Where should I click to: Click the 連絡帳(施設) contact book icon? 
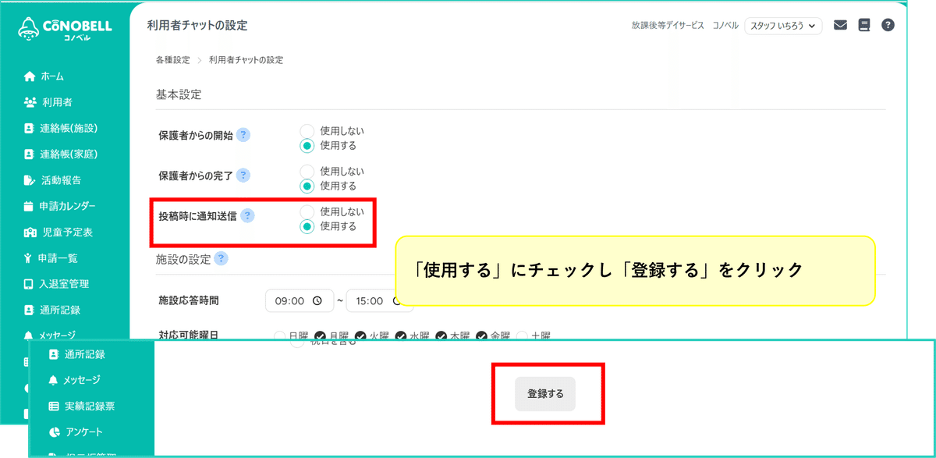pos(30,128)
